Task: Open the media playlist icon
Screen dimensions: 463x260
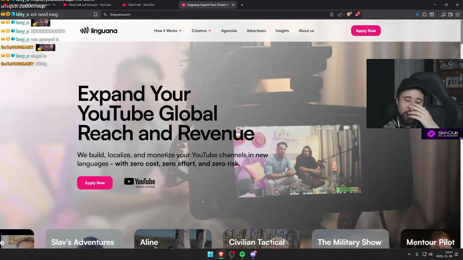Action: point(443,14)
